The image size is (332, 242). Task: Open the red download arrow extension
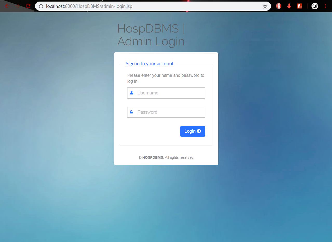click(x=289, y=6)
